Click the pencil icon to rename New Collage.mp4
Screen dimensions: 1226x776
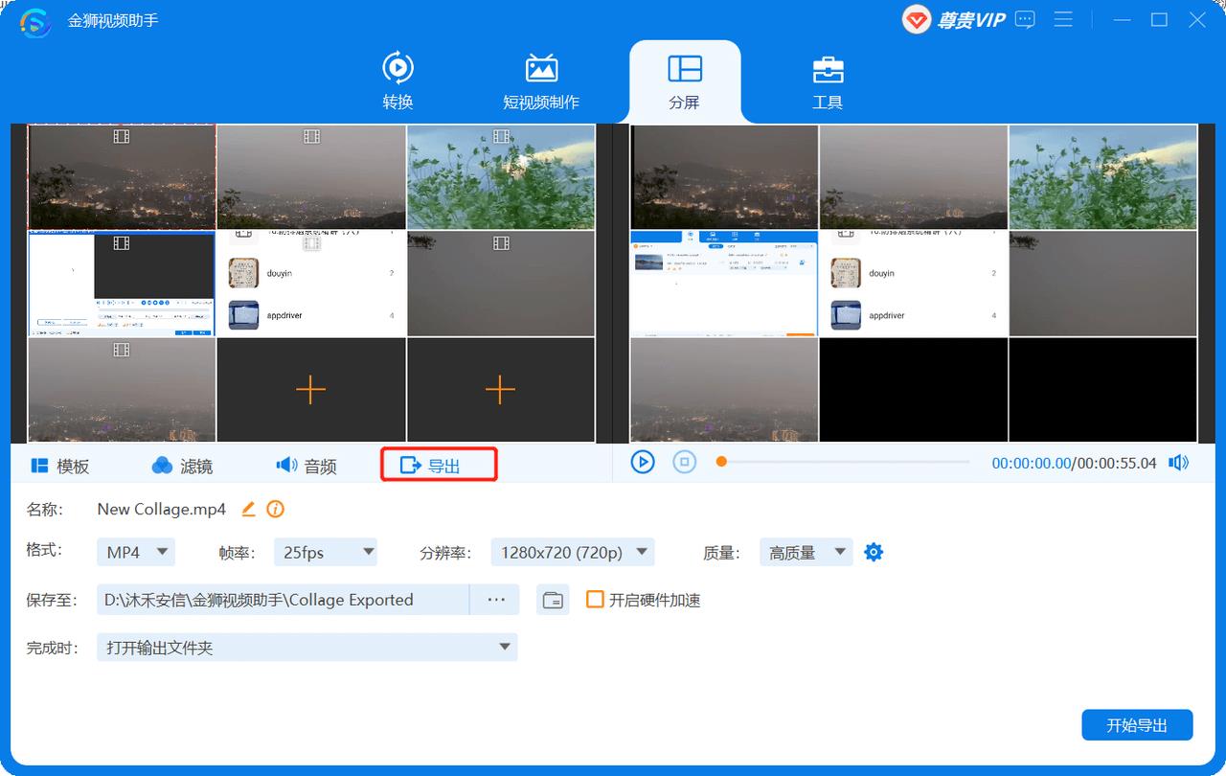[248, 510]
